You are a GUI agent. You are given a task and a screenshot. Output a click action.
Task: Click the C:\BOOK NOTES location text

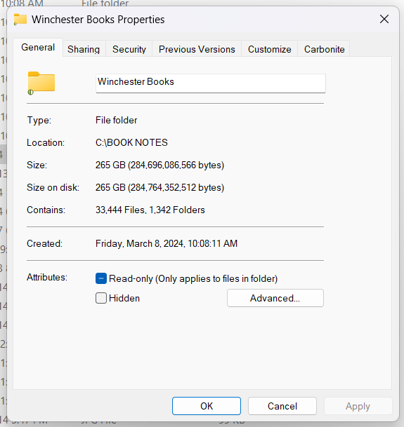coord(131,142)
